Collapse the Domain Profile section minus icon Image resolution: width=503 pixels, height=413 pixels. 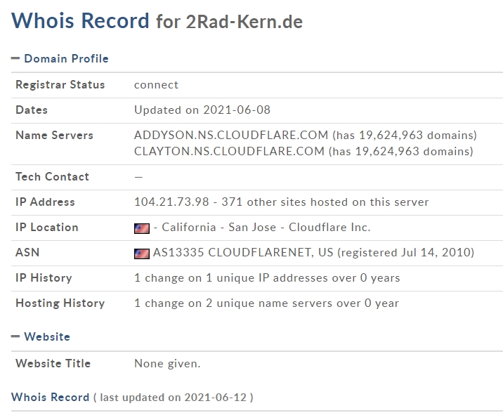[15, 59]
